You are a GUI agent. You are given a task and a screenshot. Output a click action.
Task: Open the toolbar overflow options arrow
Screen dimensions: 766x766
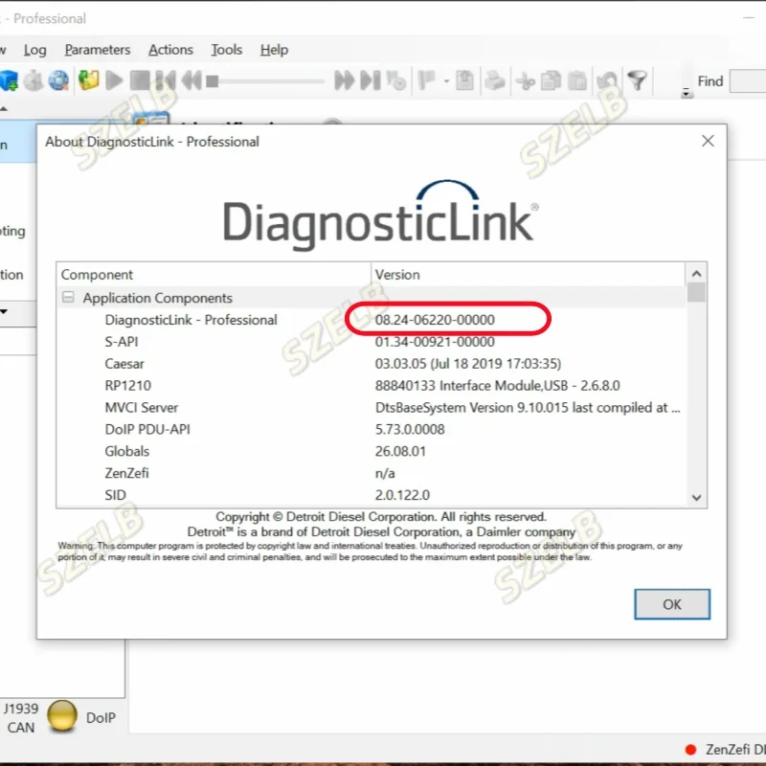click(x=687, y=93)
